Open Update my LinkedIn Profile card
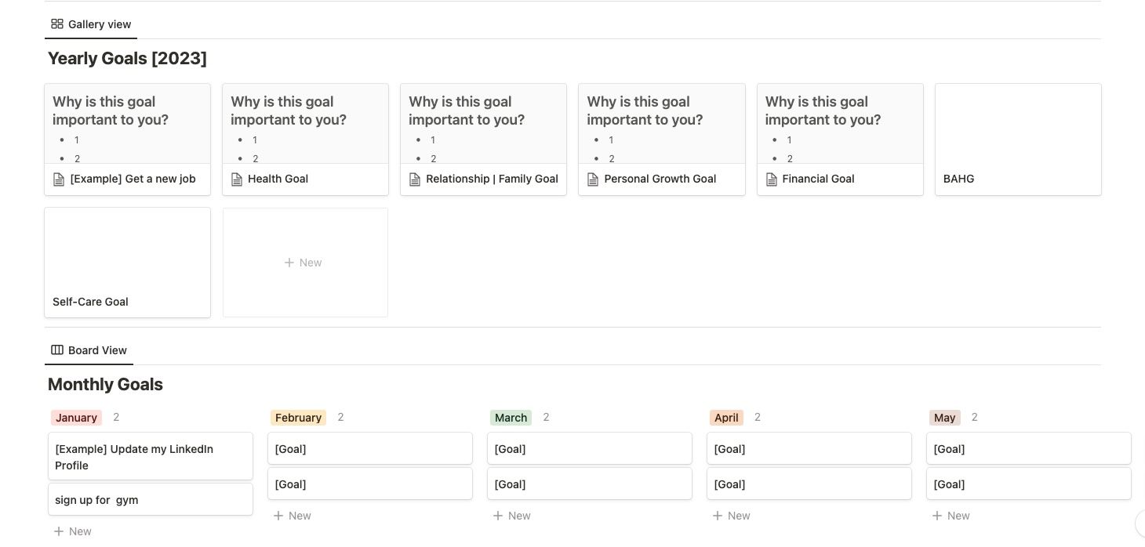This screenshot has height=547, width=1145. (151, 456)
